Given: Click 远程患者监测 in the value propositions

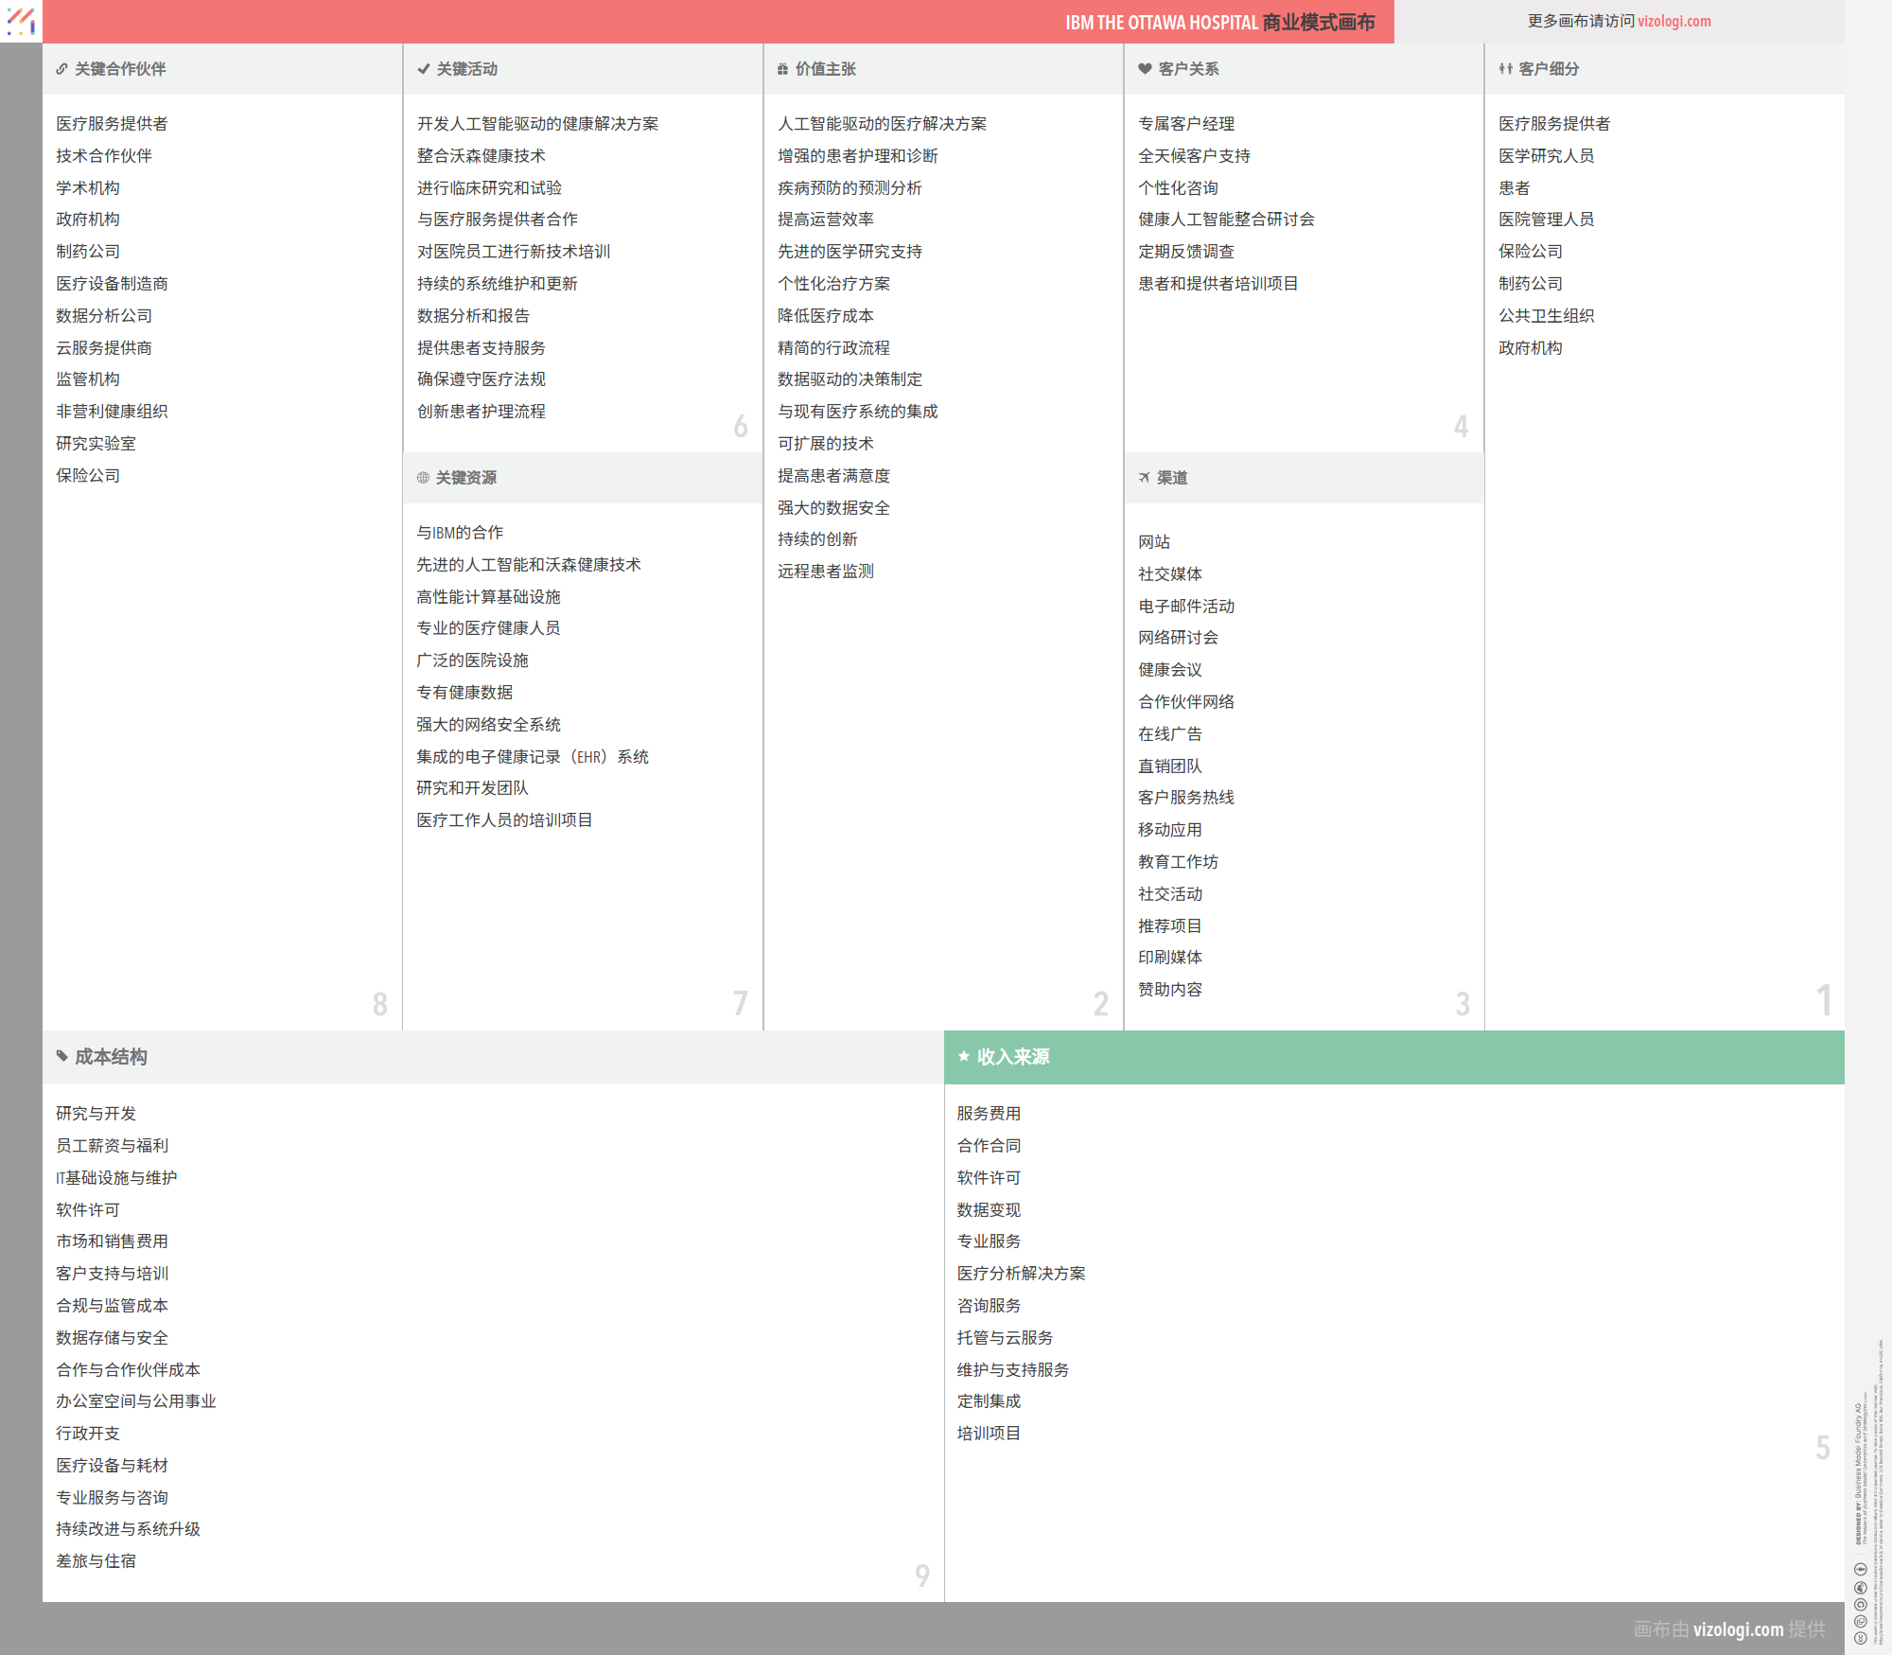Looking at the screenshot, I should tap(825, 572).
